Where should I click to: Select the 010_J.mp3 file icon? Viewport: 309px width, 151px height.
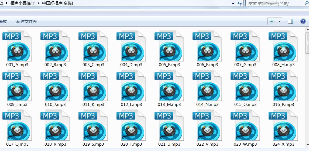55,86
